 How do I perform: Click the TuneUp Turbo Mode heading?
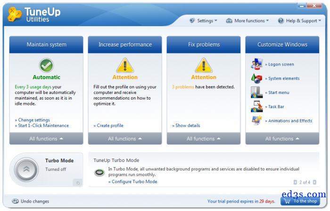point(116,160)
